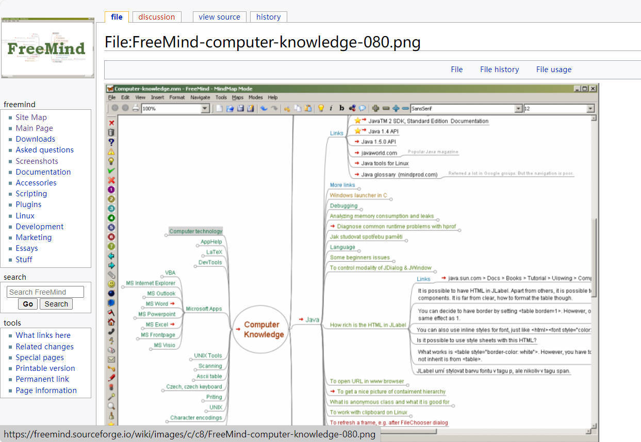Open the SansSerif font dropdown
The image size is (641, 442).
click(x=518, y=109)
